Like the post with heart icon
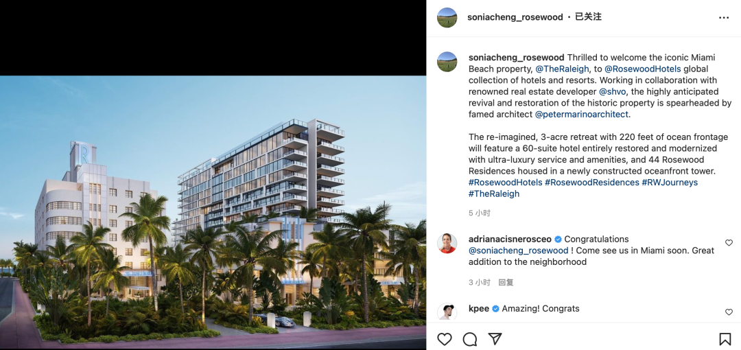 click(444, 339)
